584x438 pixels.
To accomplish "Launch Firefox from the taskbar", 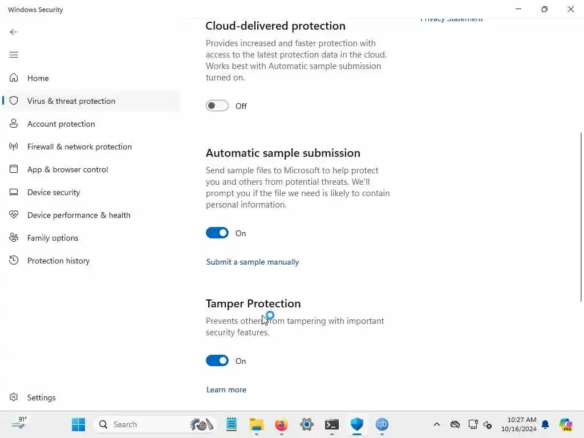I will click(x=282, y=424).
